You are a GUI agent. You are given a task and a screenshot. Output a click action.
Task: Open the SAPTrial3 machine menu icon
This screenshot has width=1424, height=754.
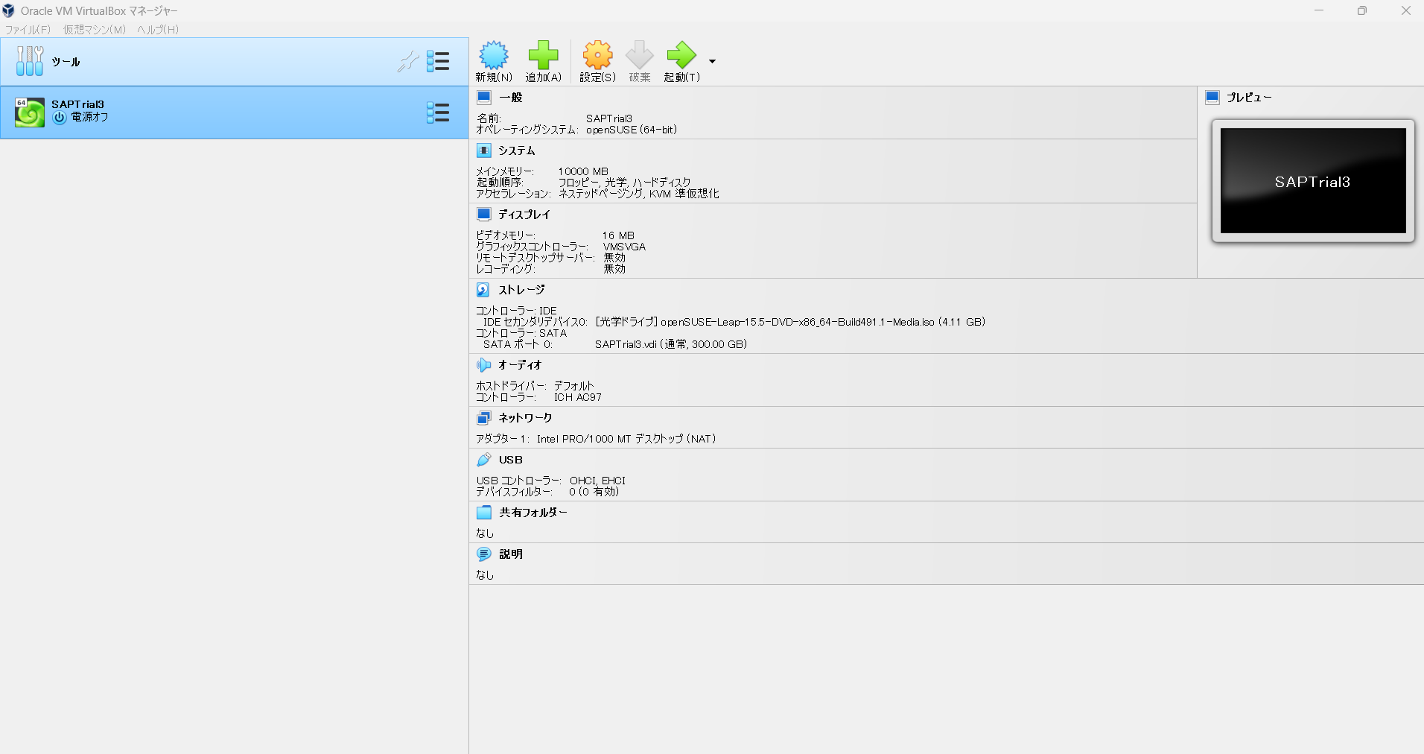[438, 113]
